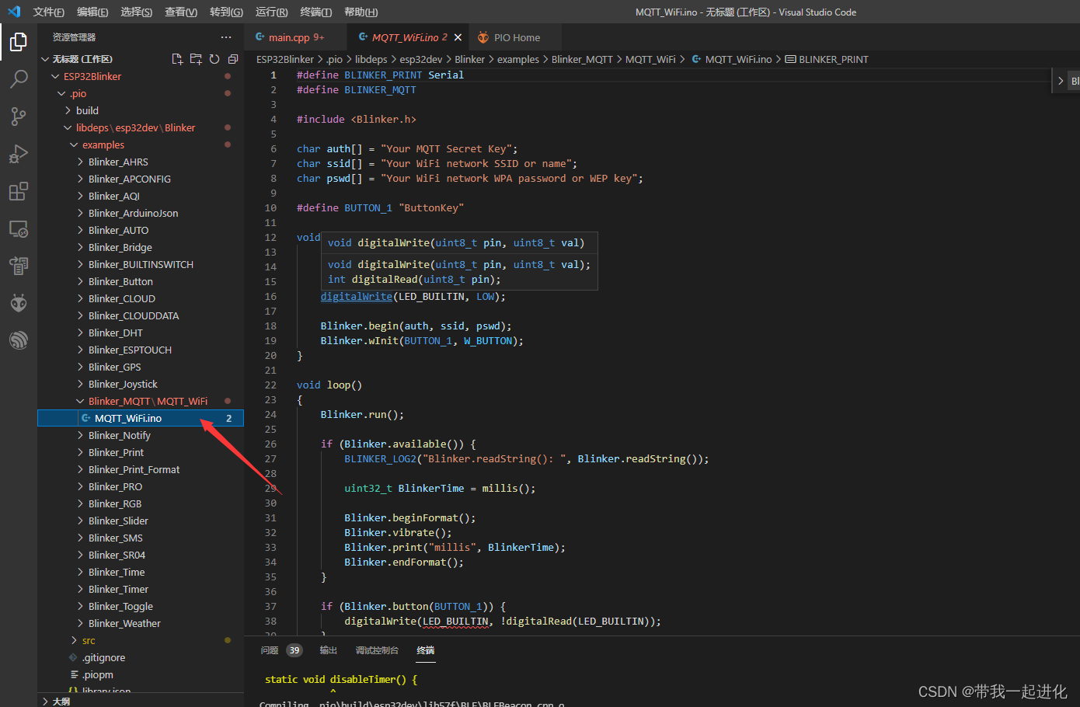Click the esp32dev breadcrumb segment
The image size is (1080, 707).
pos(421,59)
